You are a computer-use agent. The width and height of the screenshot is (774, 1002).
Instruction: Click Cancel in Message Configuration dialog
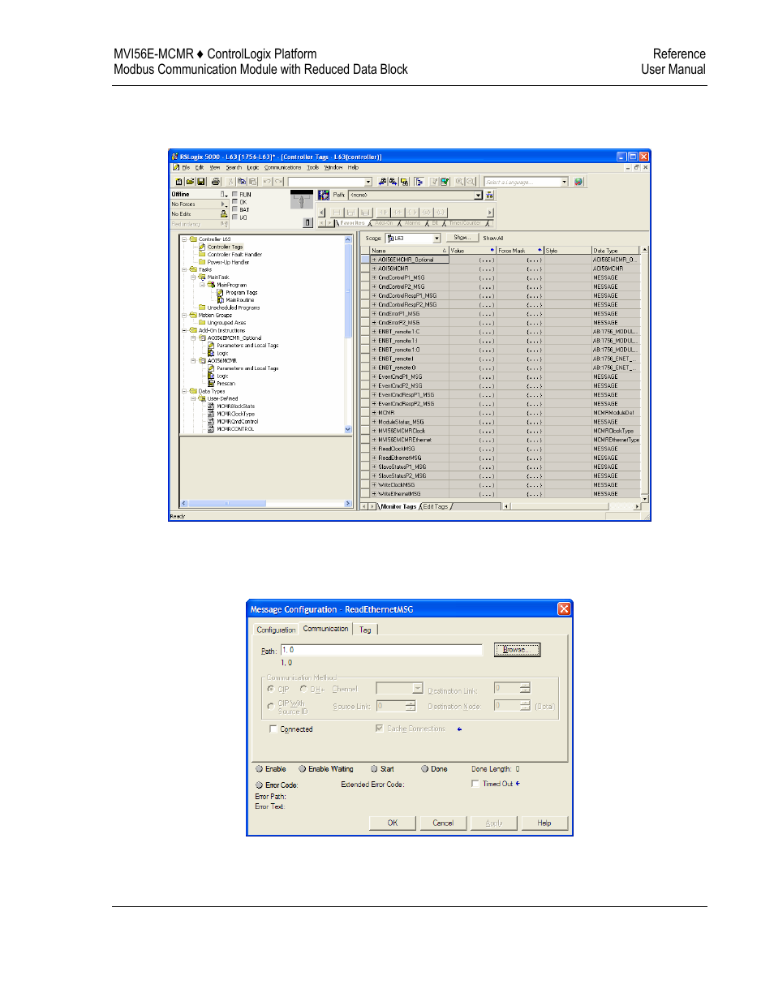pos(443,823)
